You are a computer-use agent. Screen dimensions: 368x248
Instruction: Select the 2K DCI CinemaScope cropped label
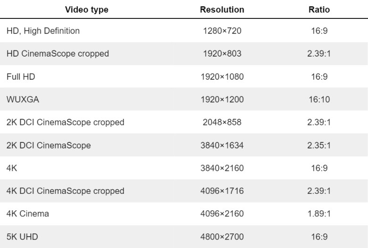click(65, 123)
